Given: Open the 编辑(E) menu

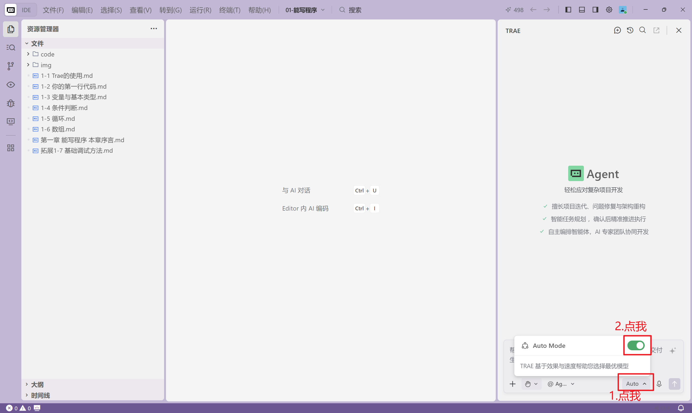Looking at the screenshot, I should [x=82, y=10].
